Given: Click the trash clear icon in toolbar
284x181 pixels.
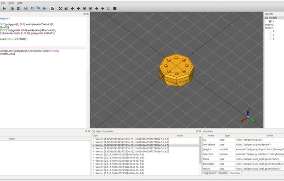Looking at the screenshot, I should (18, 9).
